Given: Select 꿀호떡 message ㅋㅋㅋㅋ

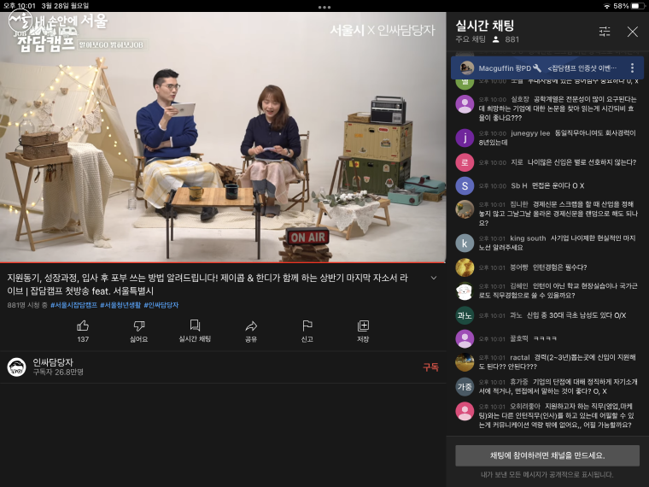Looking at the screenshot, I should 545,338.
